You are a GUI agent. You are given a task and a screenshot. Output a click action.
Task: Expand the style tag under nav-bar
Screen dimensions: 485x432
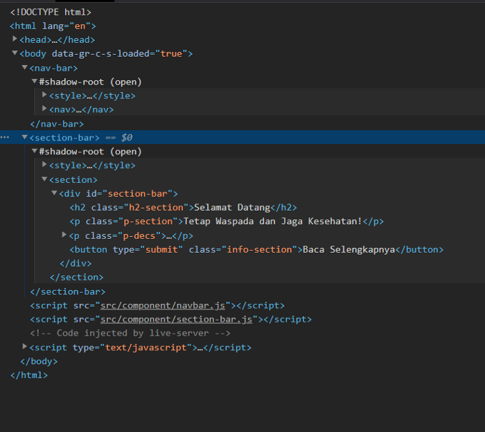click(x=44, y=95)
